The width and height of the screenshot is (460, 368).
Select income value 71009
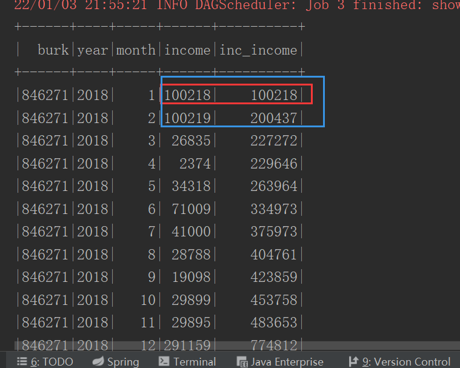[x=192, y=209]
